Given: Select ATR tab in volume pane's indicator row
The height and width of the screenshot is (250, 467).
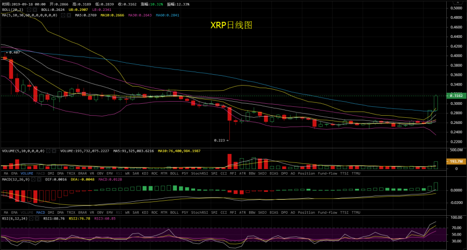Looking at the screenshot, I should pos(242,173).
